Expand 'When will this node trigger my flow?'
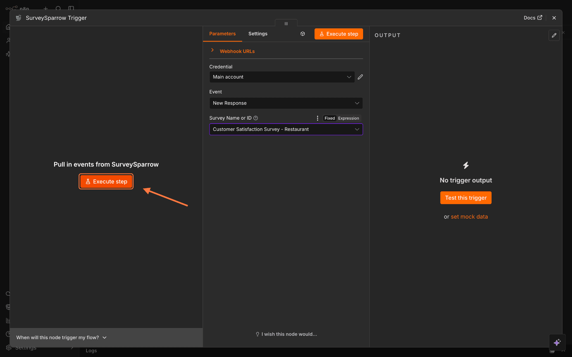This screenshot has width=572, height=357. pos(61,337)
